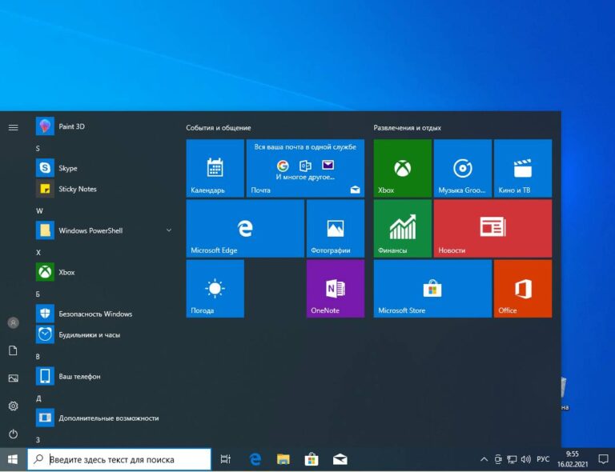Click the Windows Start button

(13, 459)
